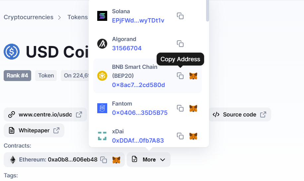The height and width of the screenshot is (181, 304).
Task: Copy the Algorand contract address
Action: [180, 44]
